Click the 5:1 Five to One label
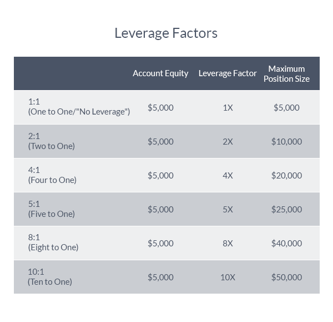This screenshot has height=322, width=333. tap(52, 209)
